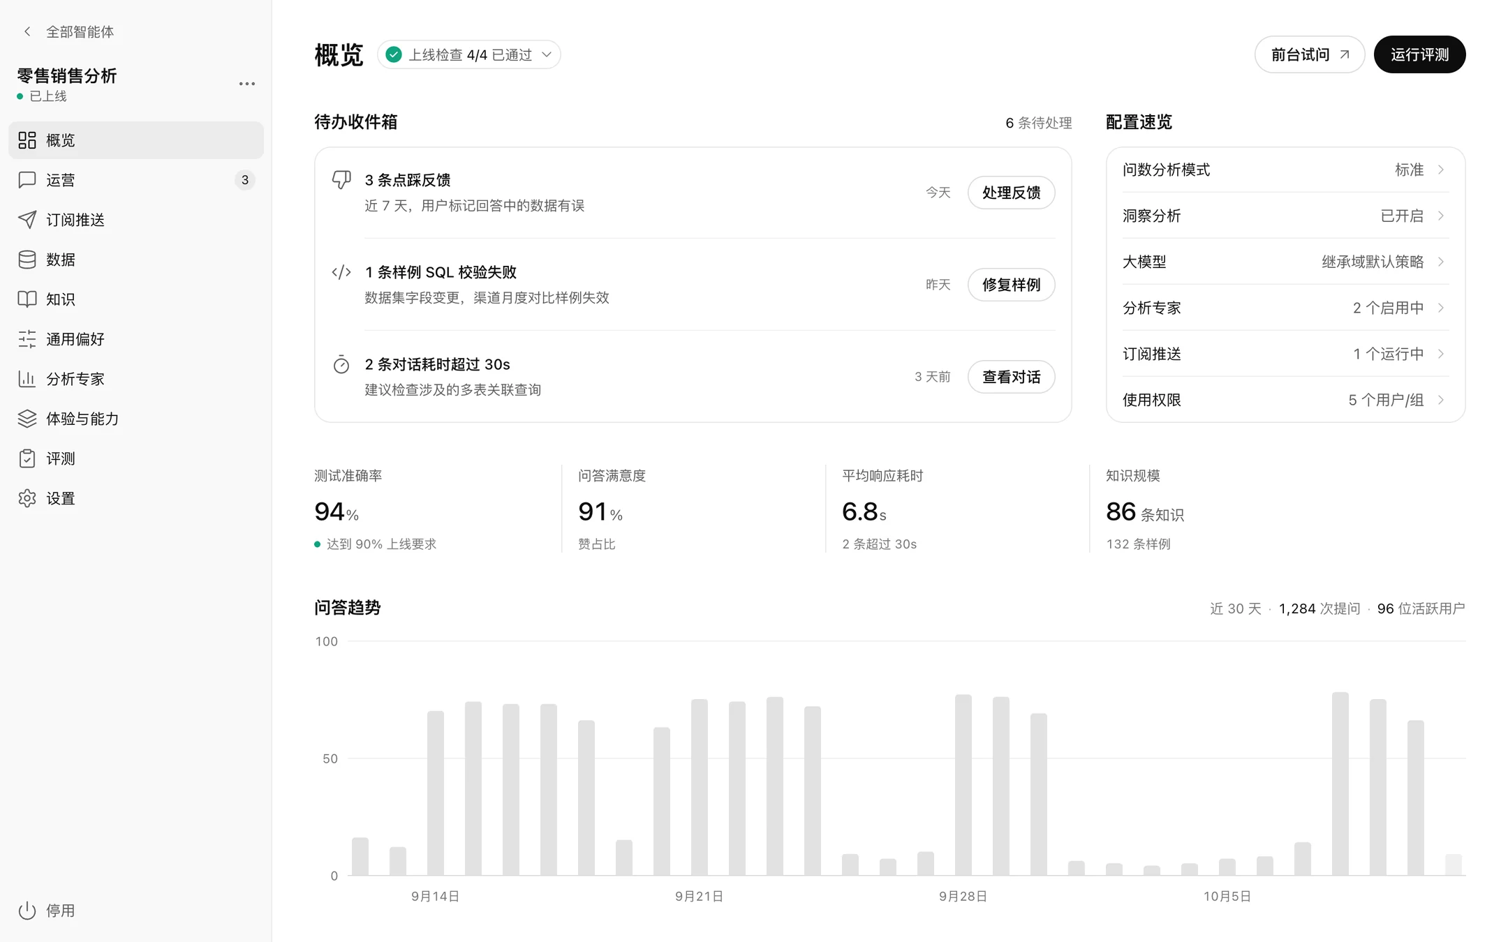The image size is (1508, 942).
Task: Click the 数据 database icon
Action: pyautogui.click(x=27, y=260)
